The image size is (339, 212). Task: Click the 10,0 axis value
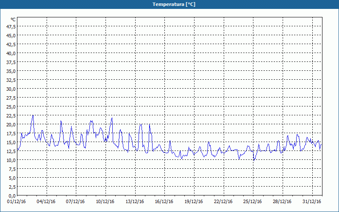[11, 160]
